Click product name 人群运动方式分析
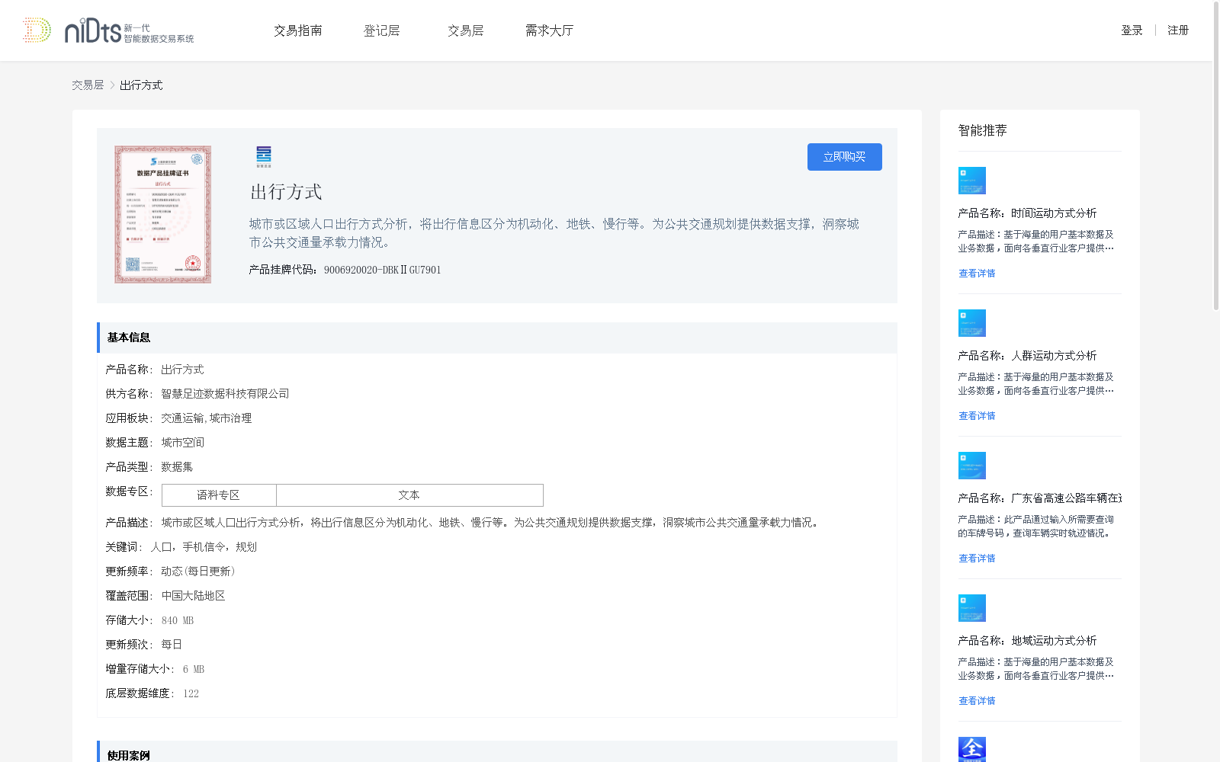 click(1054, 356)
